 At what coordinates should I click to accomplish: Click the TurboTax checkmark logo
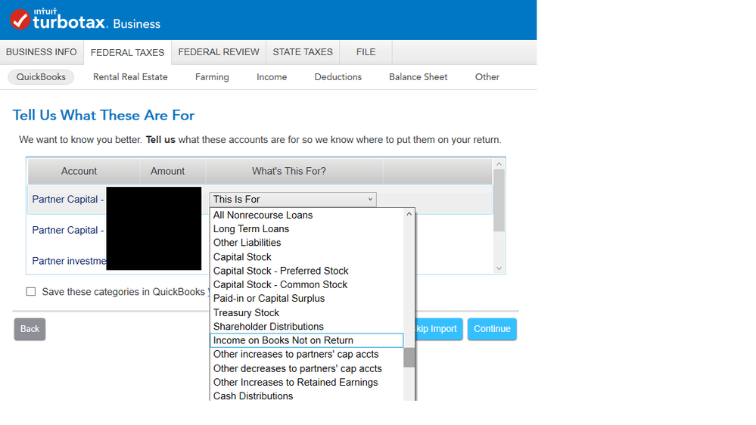point(20,20)
